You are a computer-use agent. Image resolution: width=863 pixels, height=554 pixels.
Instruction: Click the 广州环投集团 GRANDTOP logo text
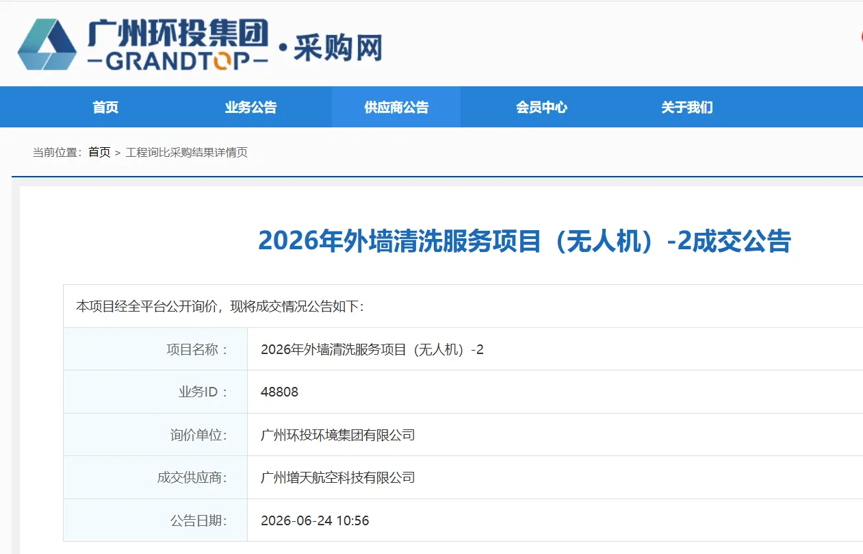(178, 44)
